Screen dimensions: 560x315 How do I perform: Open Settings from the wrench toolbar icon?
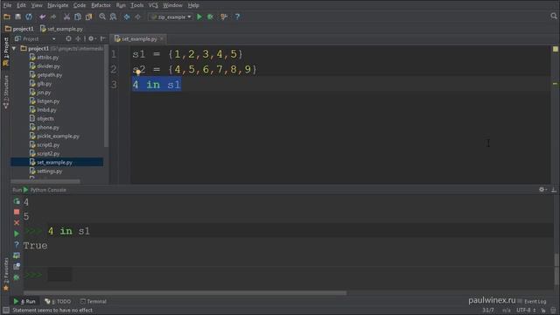click(x=224, y=17)
